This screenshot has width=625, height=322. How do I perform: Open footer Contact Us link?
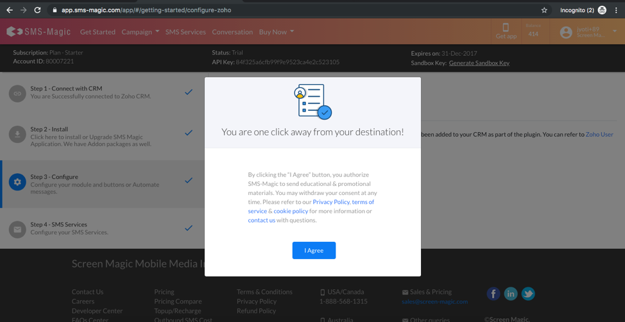(x=87, y=292)
